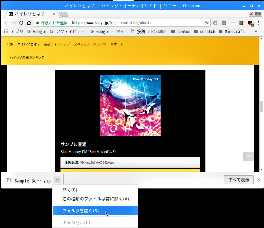Screen dimensions: 264x228
Task: Go to the browser home page
Action: (29, 23)
